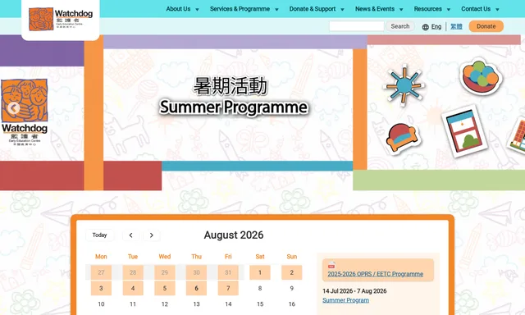Select August 2 on the calendar
Image resolution: width=525 pixels, height=315 pixels.
[292, 272]
